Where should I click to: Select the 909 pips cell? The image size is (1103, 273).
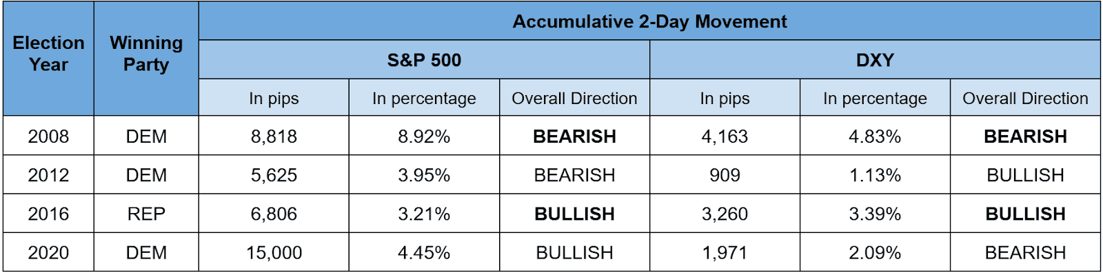click(x=725, y=174)
